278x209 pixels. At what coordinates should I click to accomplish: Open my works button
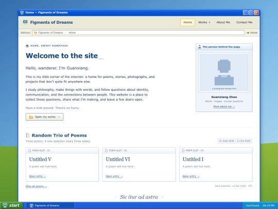point(44,117)
